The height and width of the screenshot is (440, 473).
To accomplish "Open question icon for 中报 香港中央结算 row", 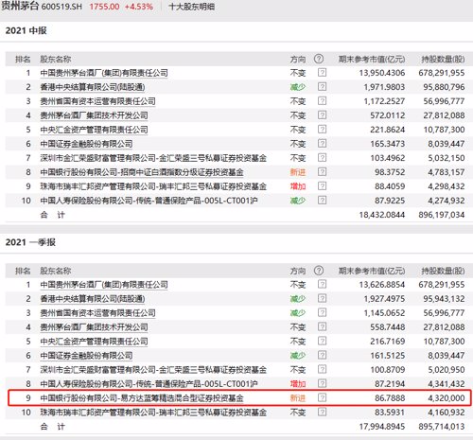I will point(322,87).
